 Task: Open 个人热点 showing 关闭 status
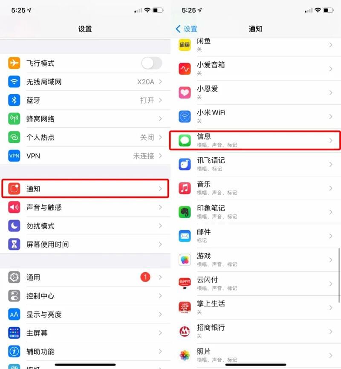tap(85, 137)
